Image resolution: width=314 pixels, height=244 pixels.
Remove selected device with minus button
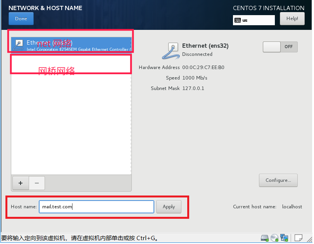(37, 183)
